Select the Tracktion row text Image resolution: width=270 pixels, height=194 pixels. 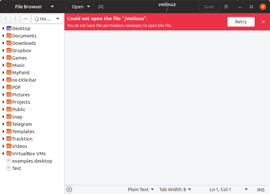point(22,139)
